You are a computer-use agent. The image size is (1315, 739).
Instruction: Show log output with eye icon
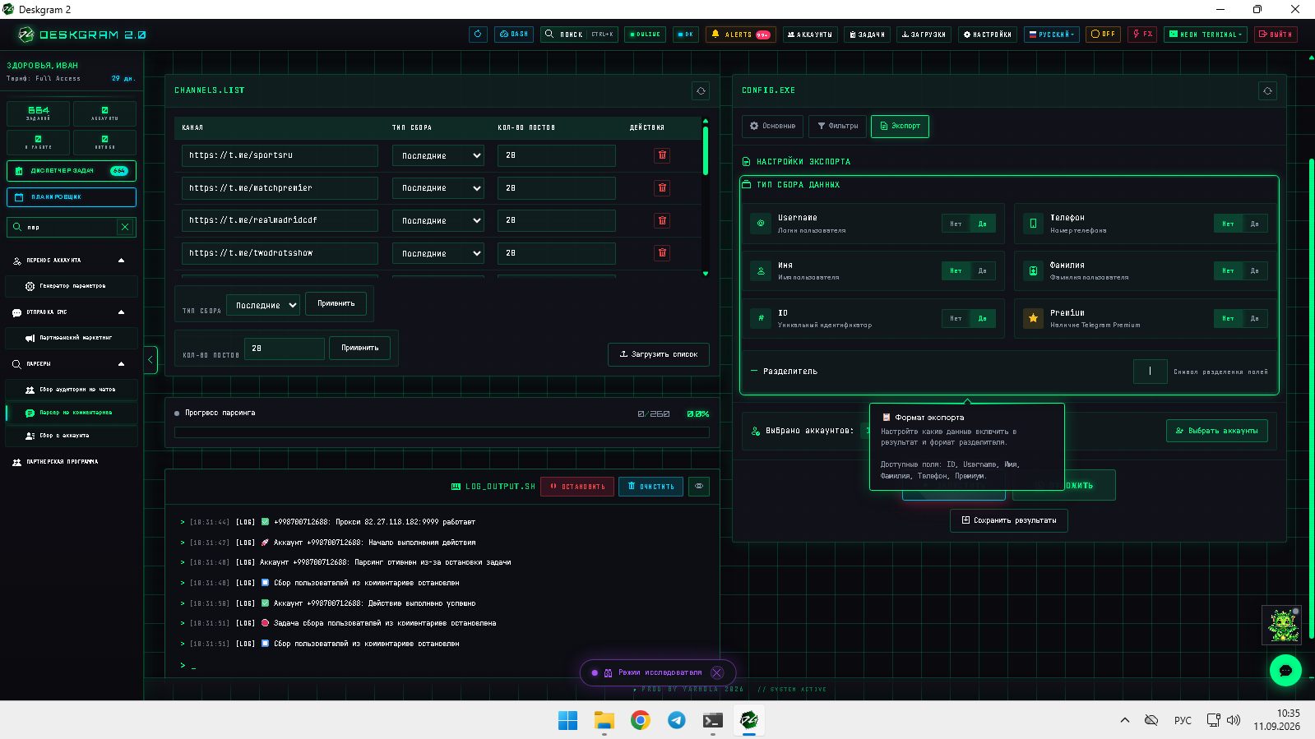pos(699,487)
